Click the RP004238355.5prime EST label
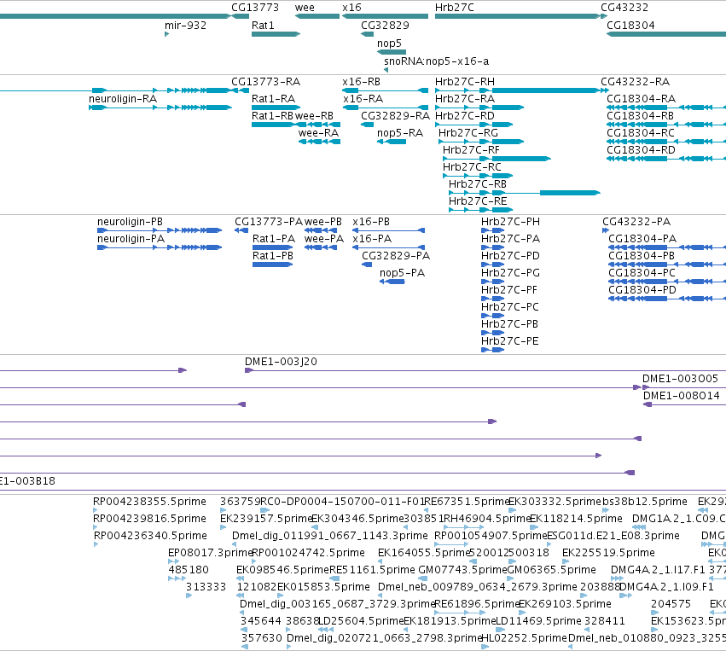This screenshot has width=726, height=651. pyautogui.click(x=149, y=502)
